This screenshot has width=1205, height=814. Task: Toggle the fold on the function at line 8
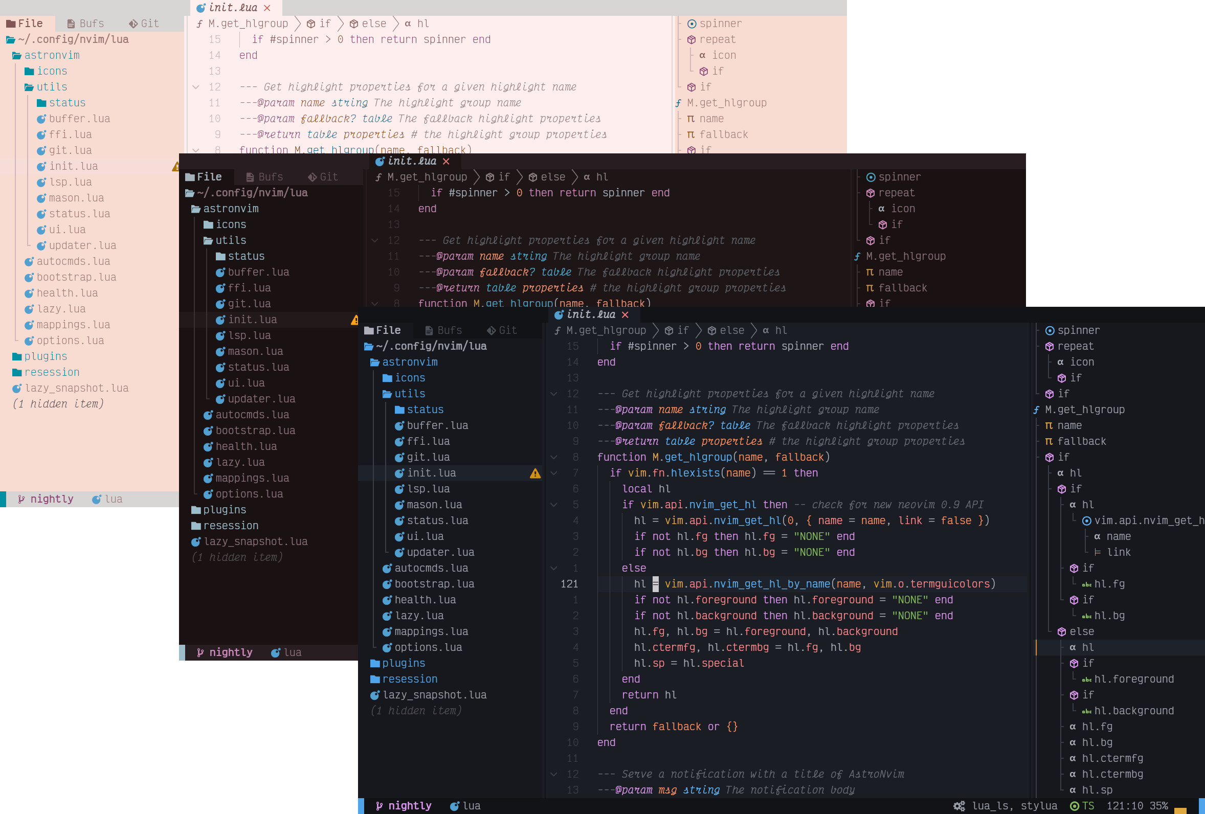[x=554, y=457]
